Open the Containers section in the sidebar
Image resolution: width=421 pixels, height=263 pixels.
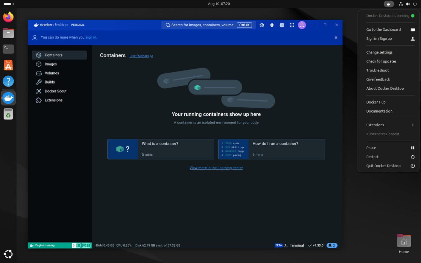53,55
